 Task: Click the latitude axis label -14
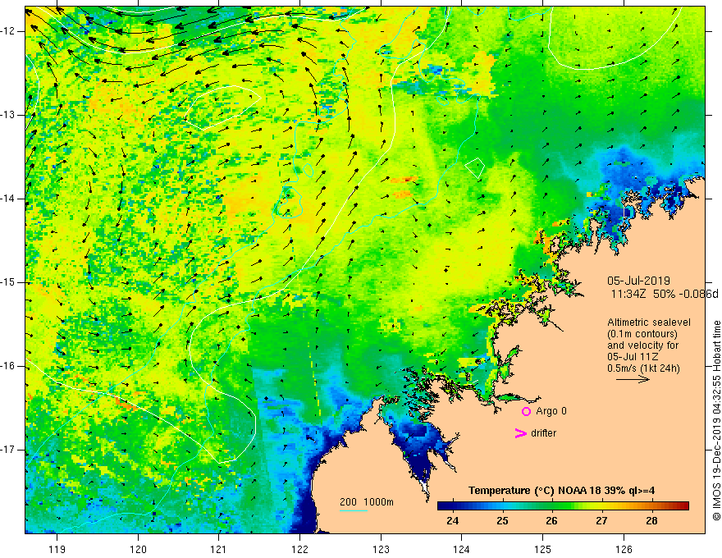[9, 199]
